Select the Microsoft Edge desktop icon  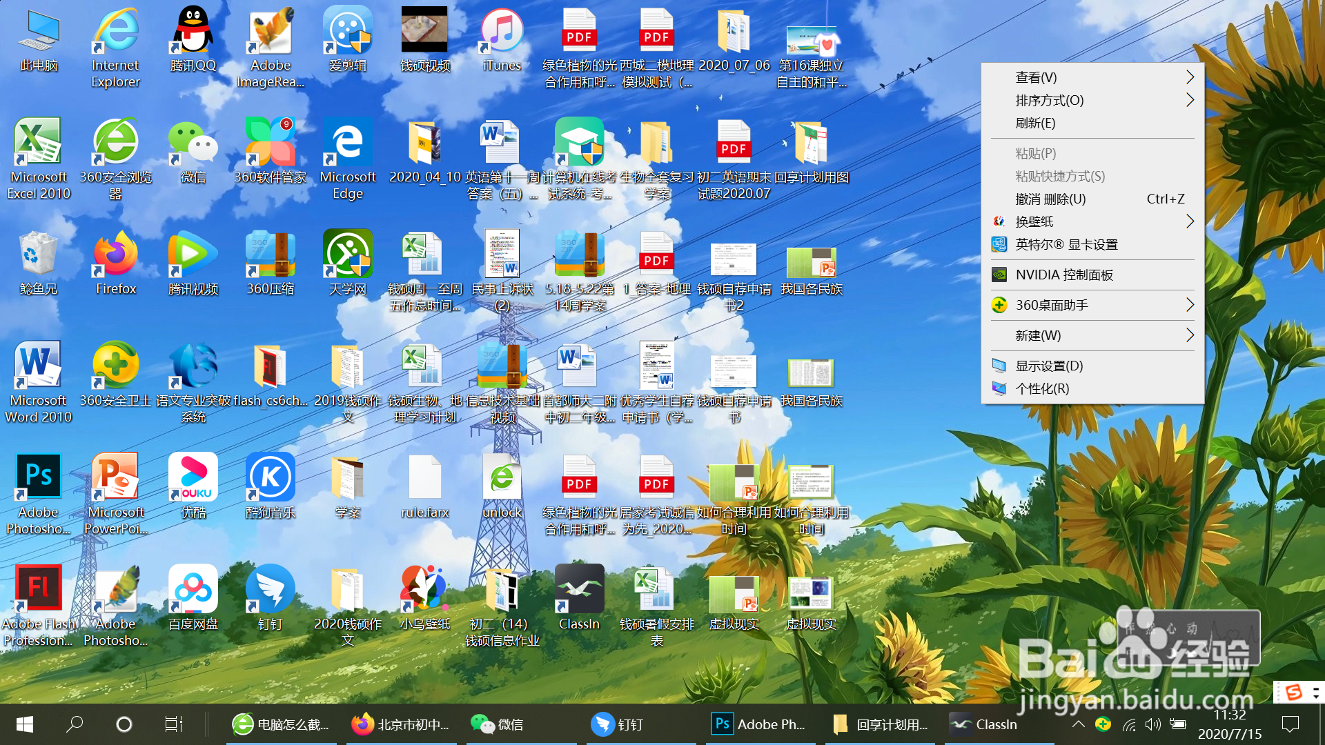pos(348,143)
